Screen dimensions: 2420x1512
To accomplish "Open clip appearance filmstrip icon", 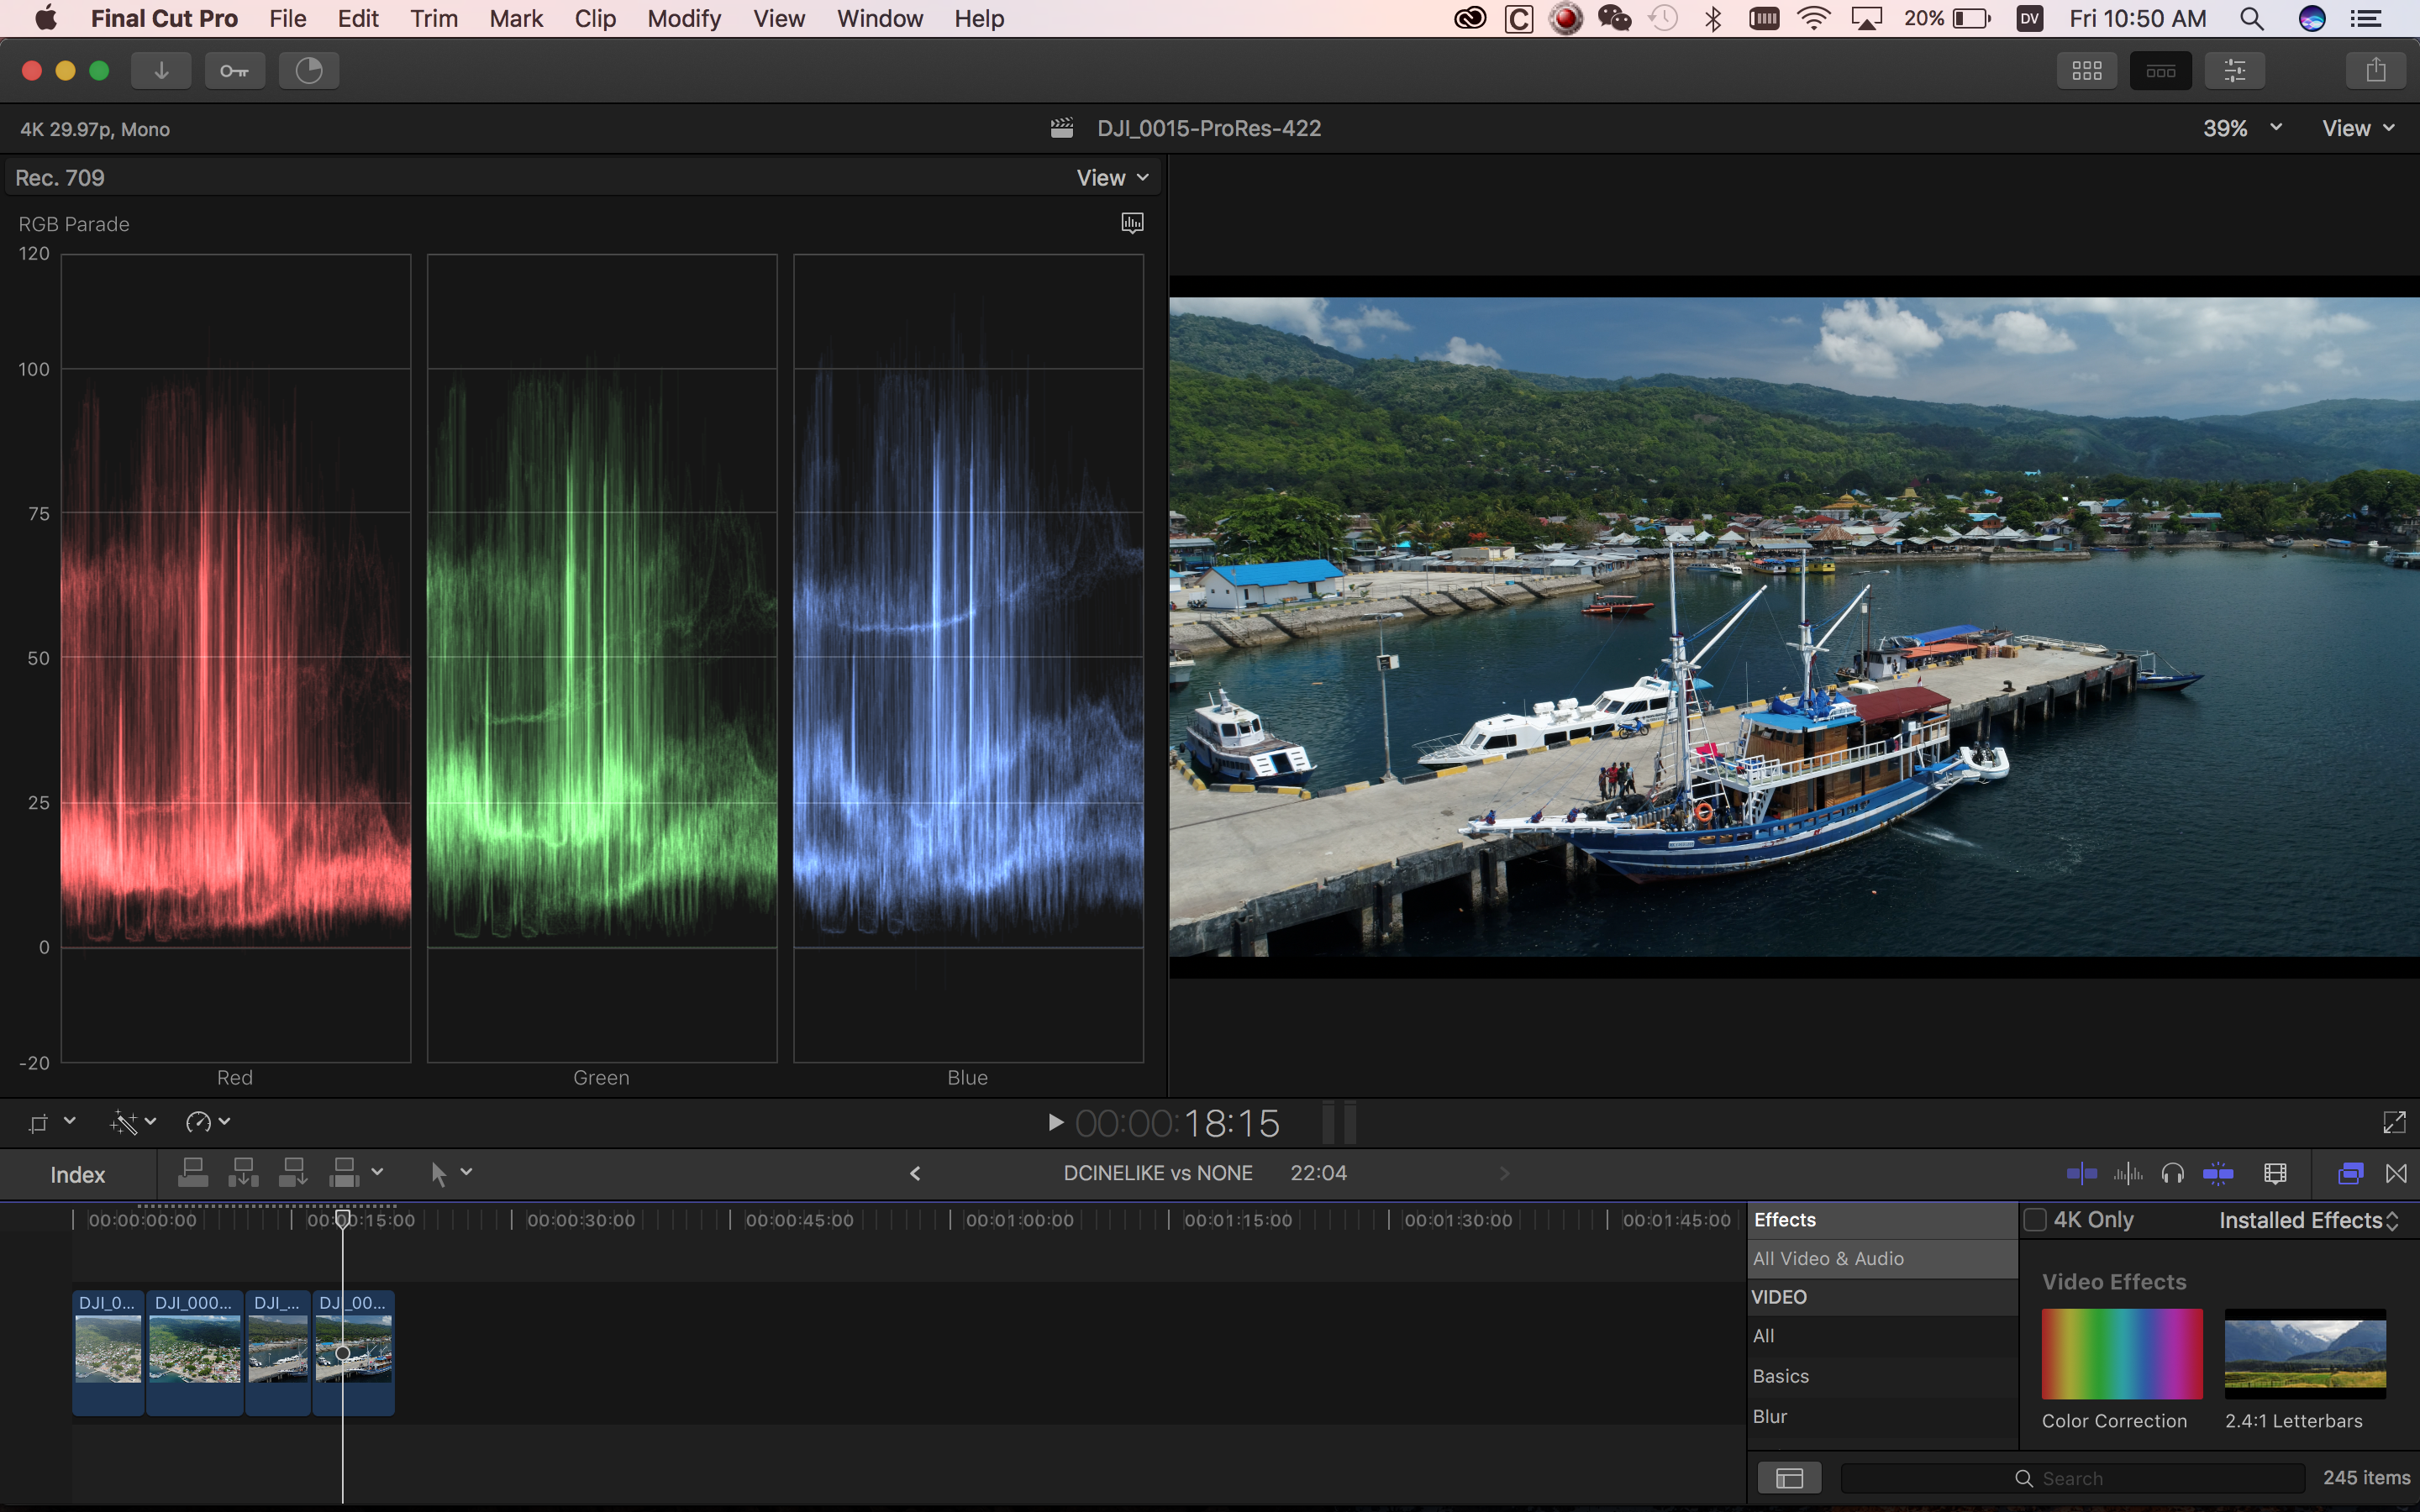I will tap(2275, 1173).
